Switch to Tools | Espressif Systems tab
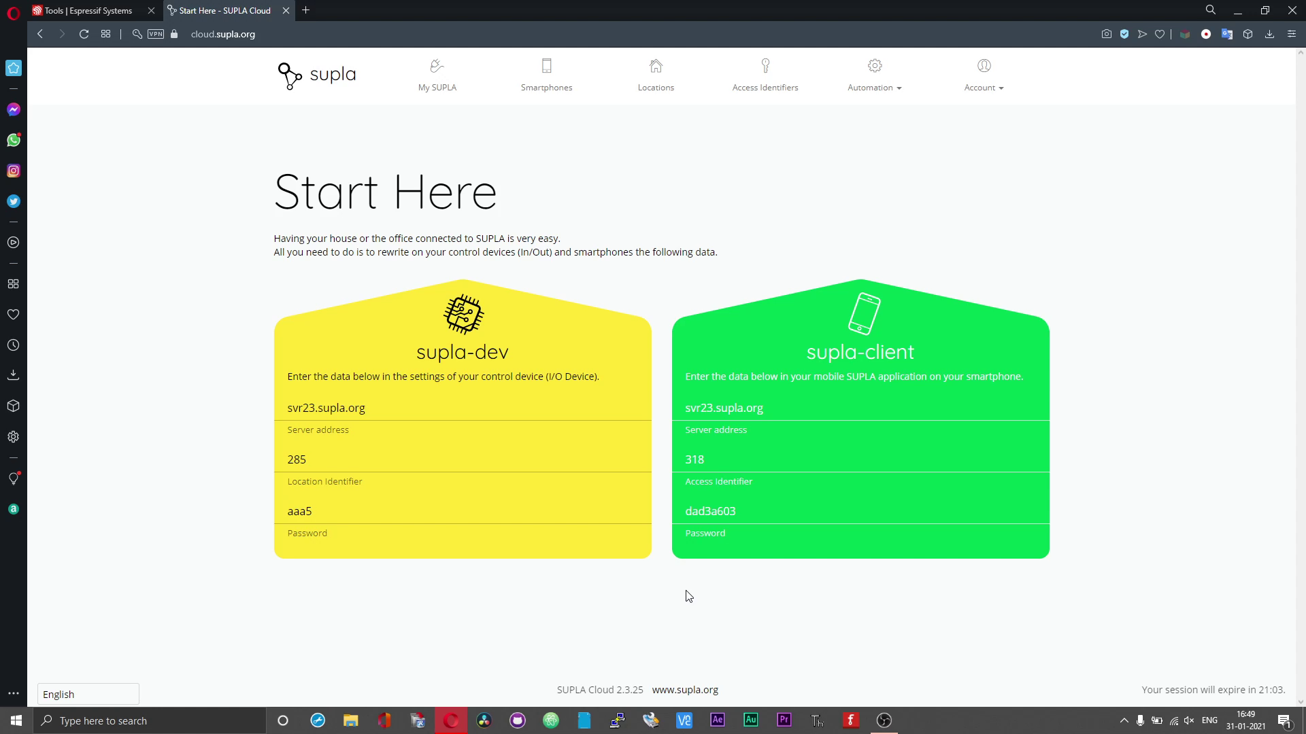 pyautogui.click(x=88, y=10)
